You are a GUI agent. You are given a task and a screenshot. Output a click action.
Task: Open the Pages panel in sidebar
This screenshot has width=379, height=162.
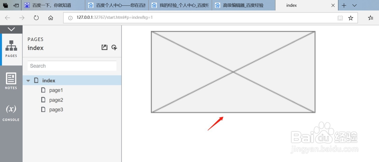[x=11, y=49]
